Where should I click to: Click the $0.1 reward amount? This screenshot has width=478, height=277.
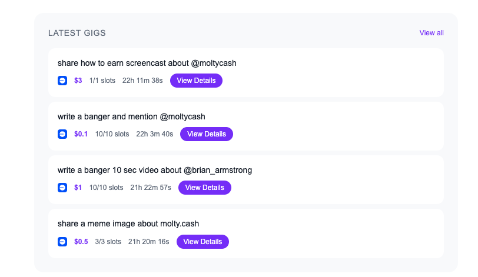(x=81, y=134)
